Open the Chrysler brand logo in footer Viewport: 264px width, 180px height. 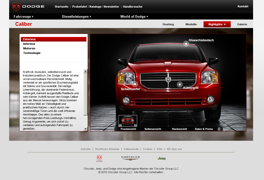(x=130, y=158)
